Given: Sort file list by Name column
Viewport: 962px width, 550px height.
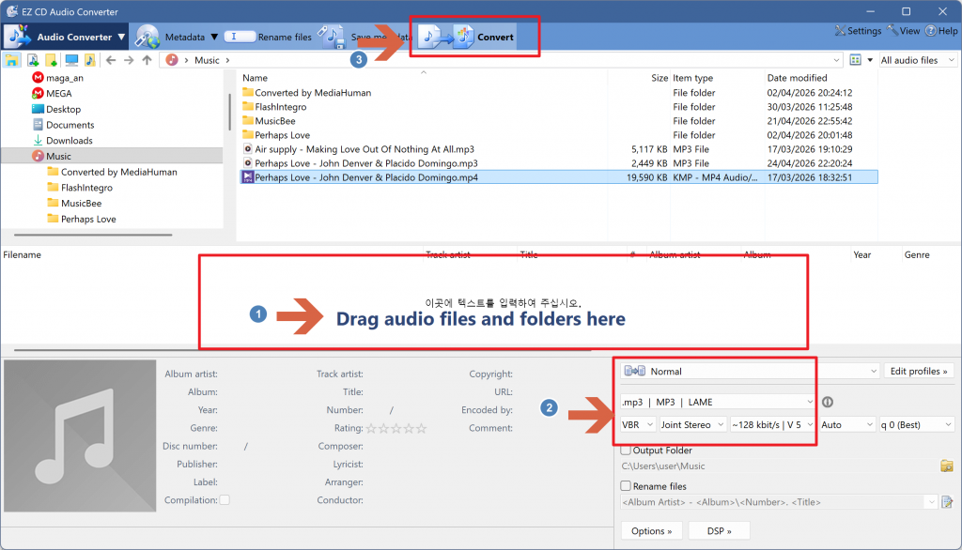Looking at the screenshot, I should [x=255, y=78].
